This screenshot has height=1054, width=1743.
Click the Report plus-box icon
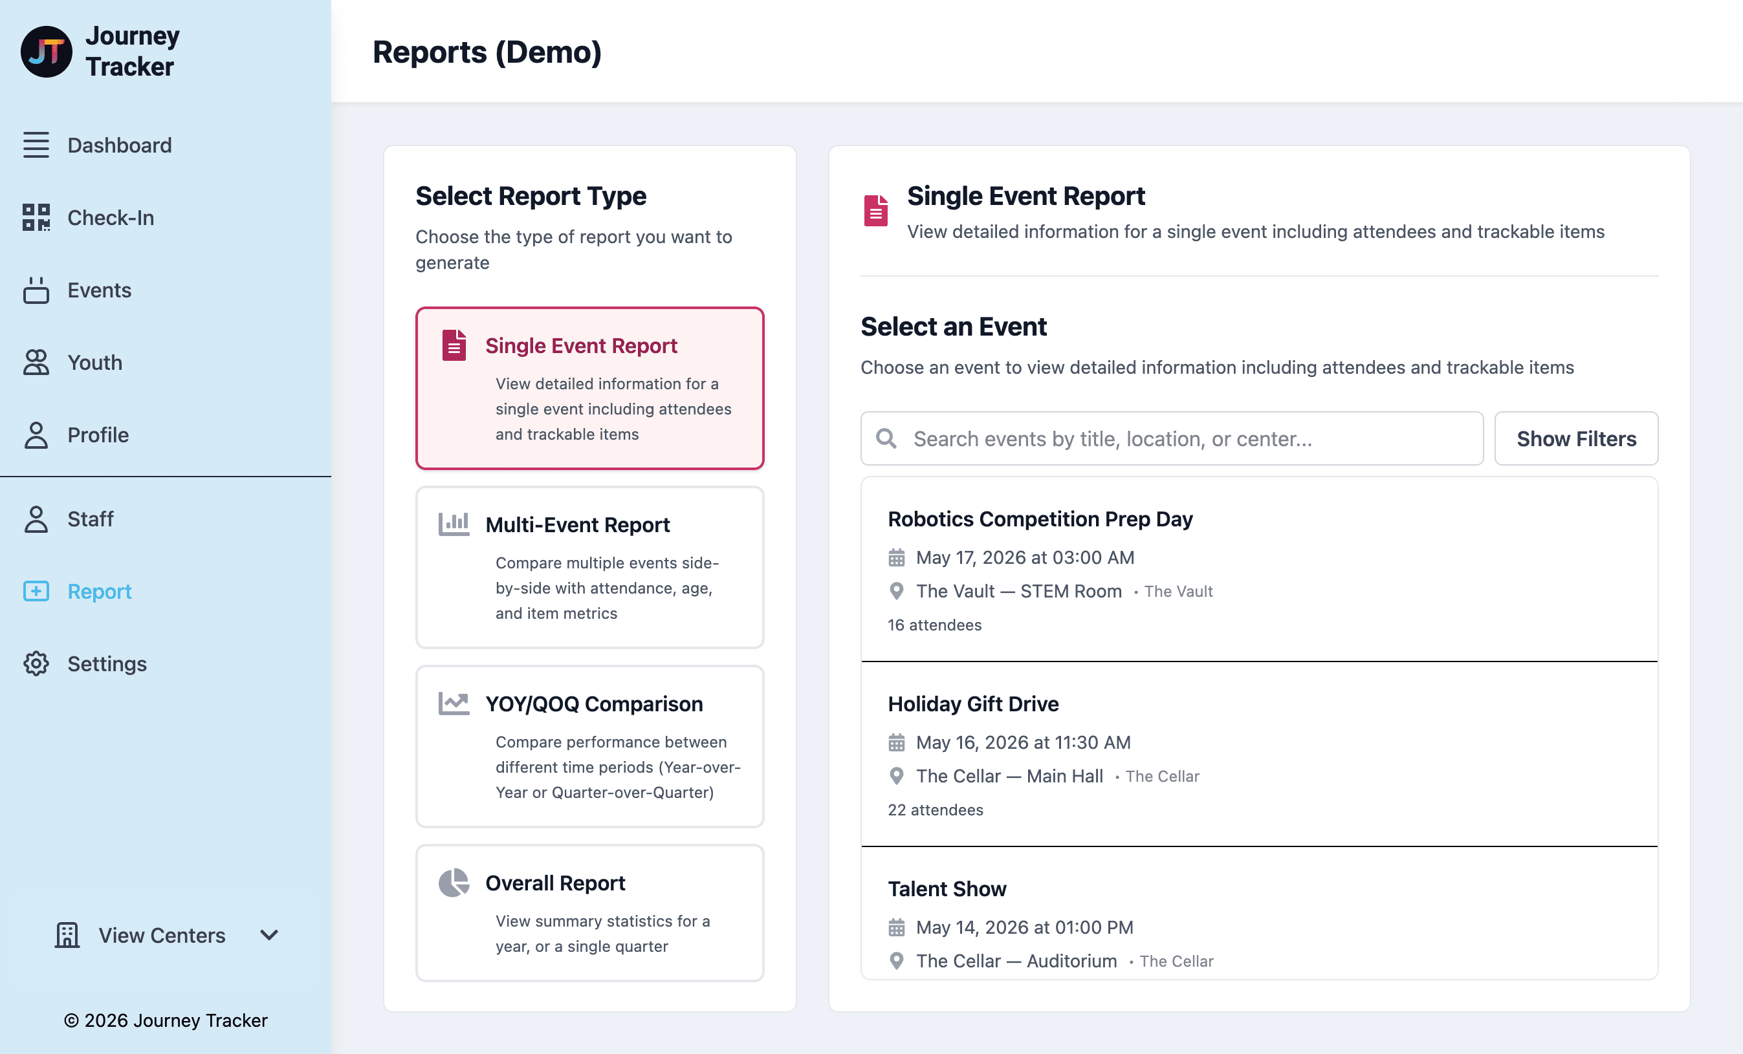36,591
